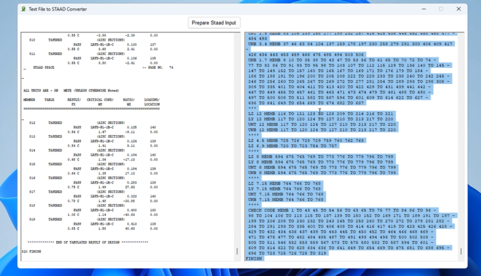Click the 'UNB 1.7 MEMB 8 10 TO 35' line
Image resolution: width=481 pixels, height=276 pixels.
point(342,60)
